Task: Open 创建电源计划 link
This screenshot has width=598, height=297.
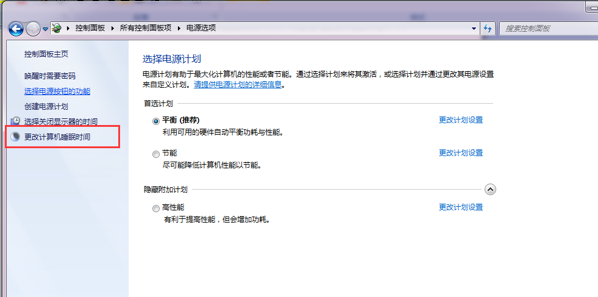Action: [x=46, y=107]
